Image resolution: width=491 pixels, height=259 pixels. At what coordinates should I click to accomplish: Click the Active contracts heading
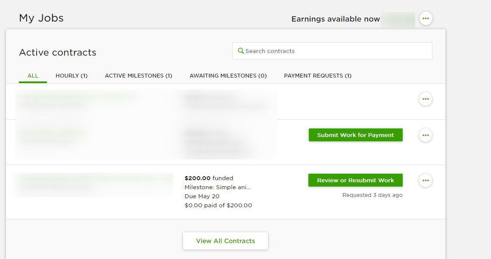tap(58, 52)
